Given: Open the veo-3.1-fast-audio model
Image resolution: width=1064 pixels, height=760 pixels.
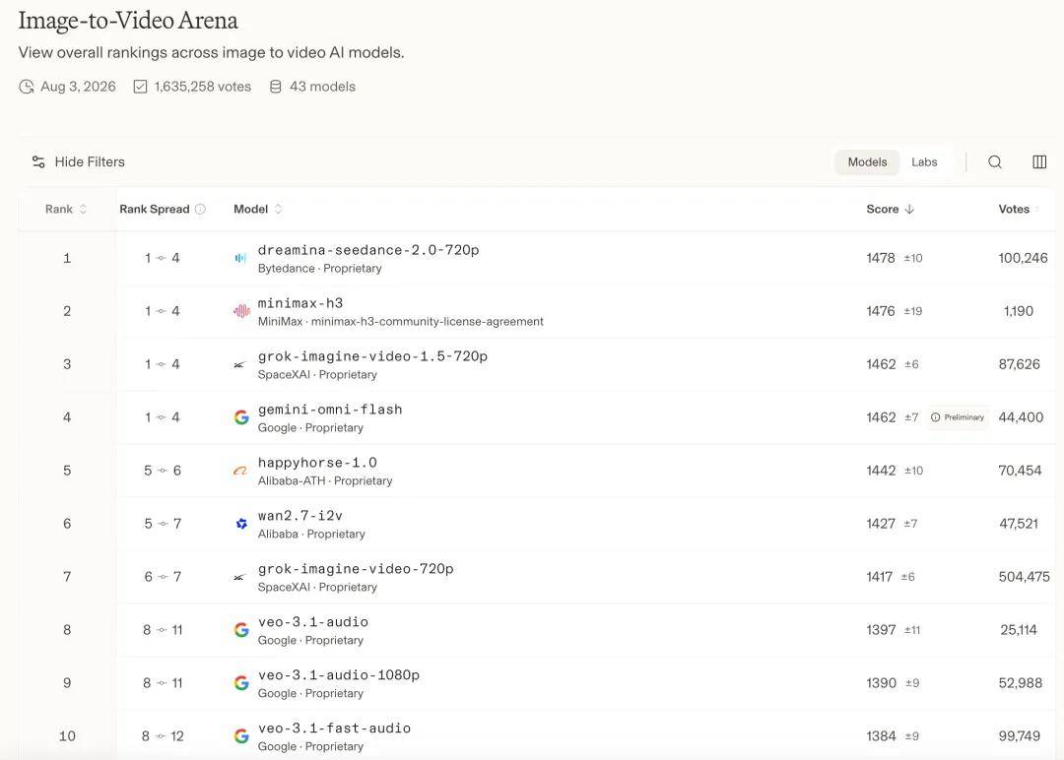Looking at the screenshot, I should click(334, 728).
